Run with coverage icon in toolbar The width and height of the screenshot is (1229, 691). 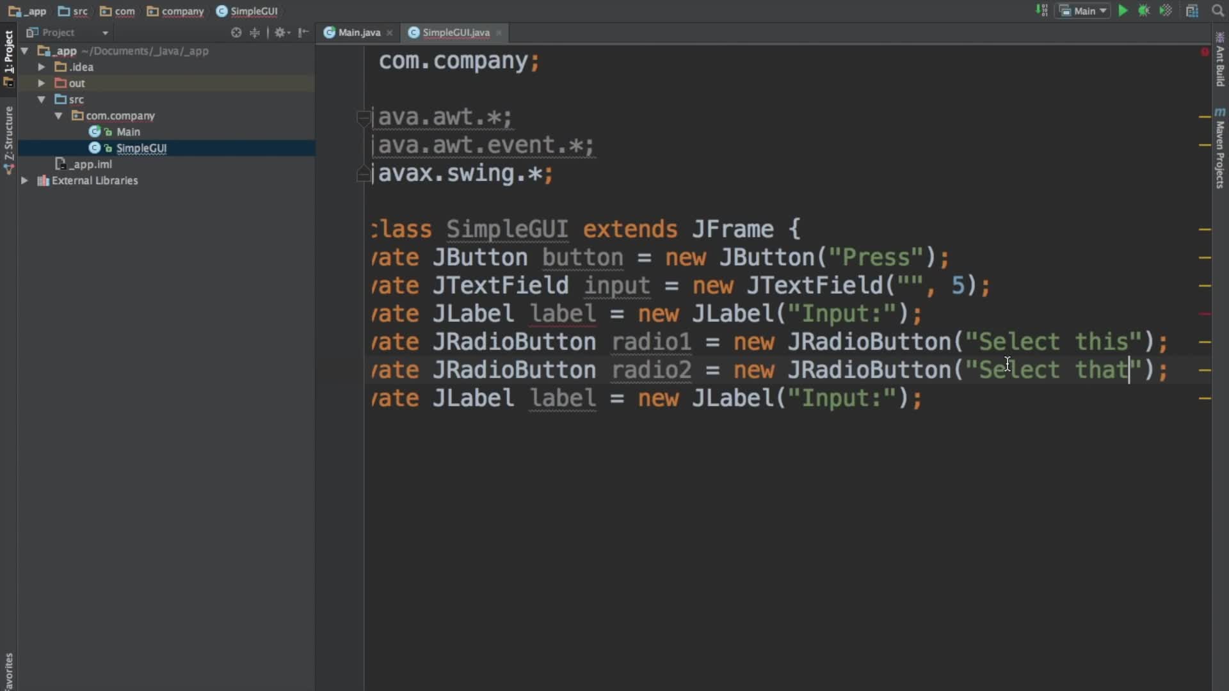pyautogui.click(x=1166, y=11)
